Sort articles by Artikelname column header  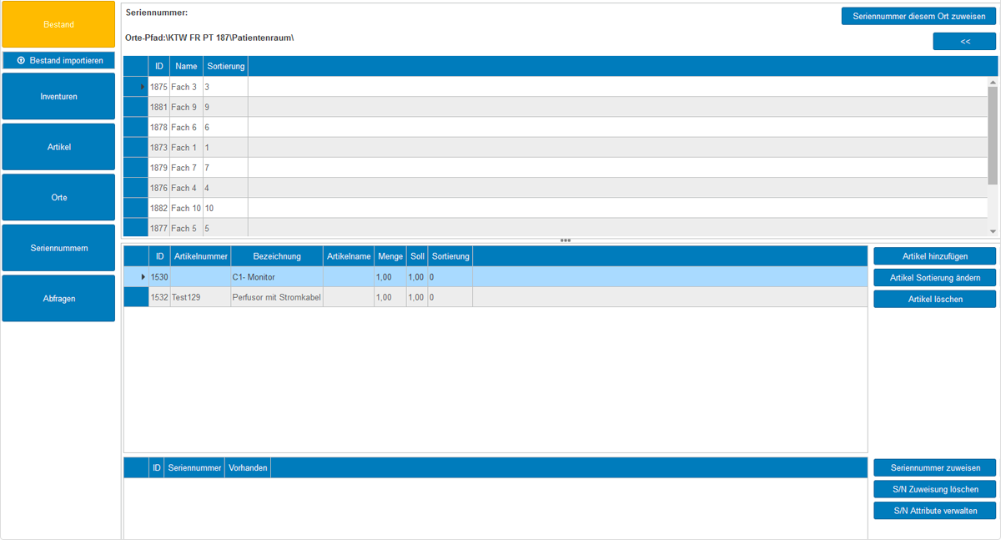349,256
